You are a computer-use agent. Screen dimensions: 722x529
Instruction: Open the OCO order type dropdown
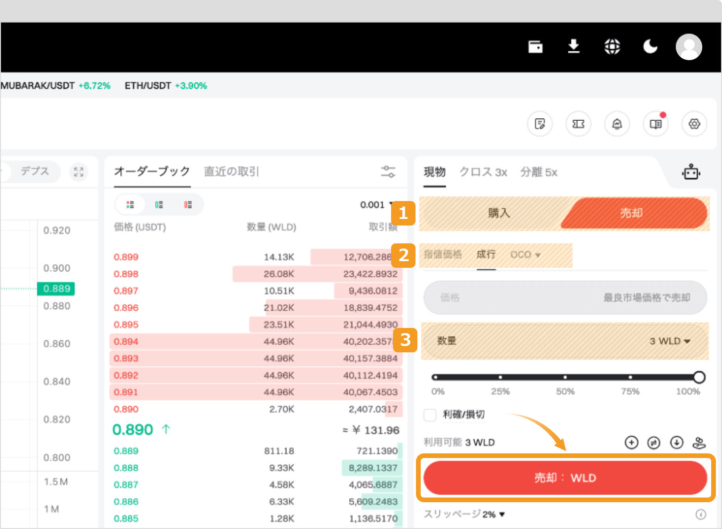click(525, 255)
